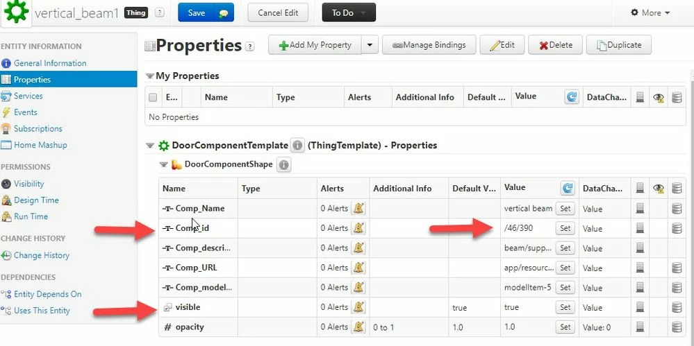The width and height of the screenshot is (694, 346).
Task: Click the alert bell for Comp_descri...
Action: tap(358, 248)
